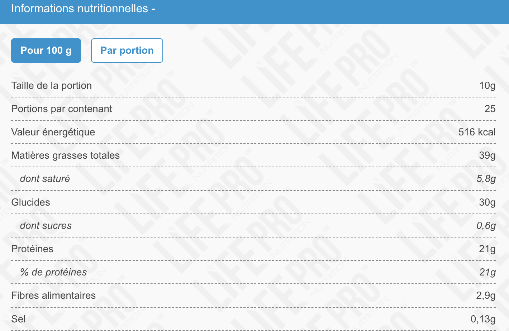
Task: Select the Glucides row label
Action: 31,202
